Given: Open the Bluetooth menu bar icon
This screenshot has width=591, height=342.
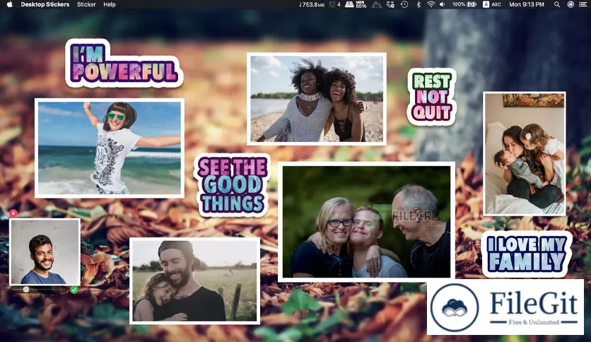Looking at the screenshot, I should click(x=419, y=4).
